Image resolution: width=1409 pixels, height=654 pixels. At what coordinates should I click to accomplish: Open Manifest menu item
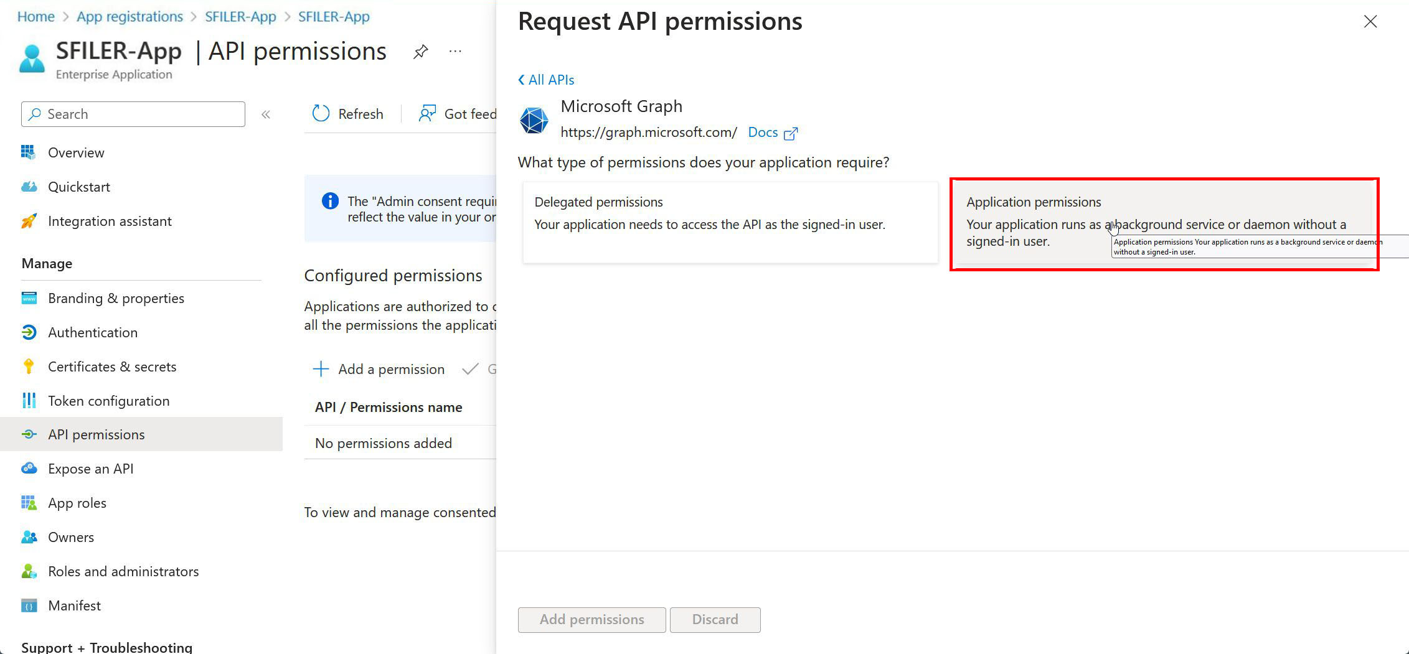point(141,605)
